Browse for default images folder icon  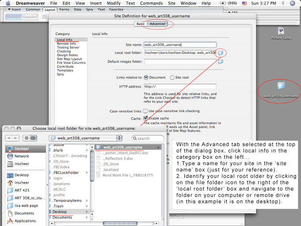tap(221, 61)
